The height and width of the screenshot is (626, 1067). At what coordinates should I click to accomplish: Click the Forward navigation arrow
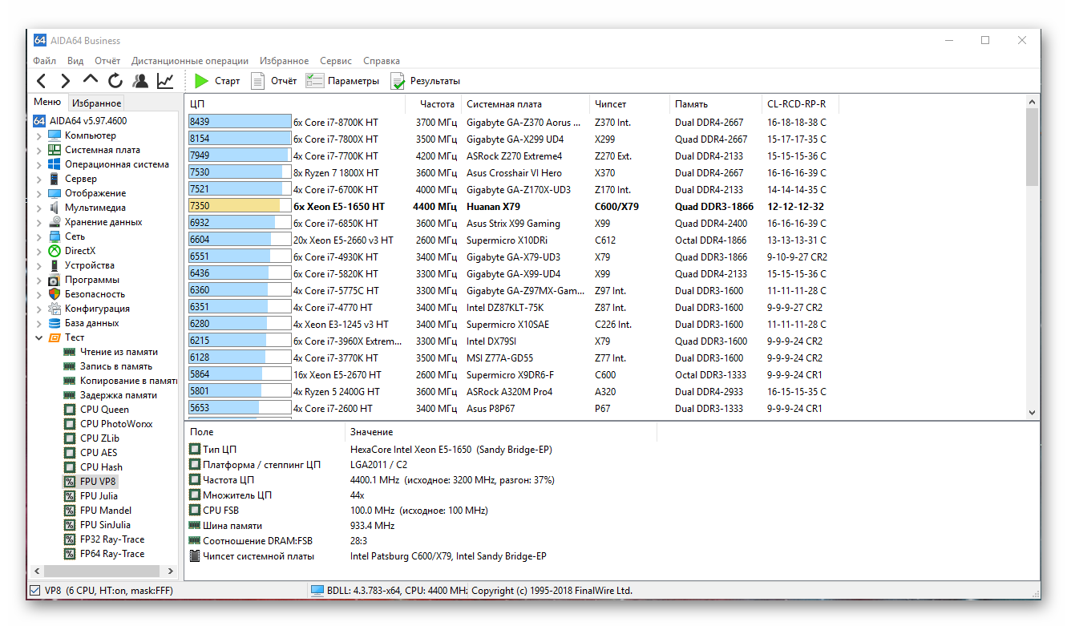[x=66, y=81]
